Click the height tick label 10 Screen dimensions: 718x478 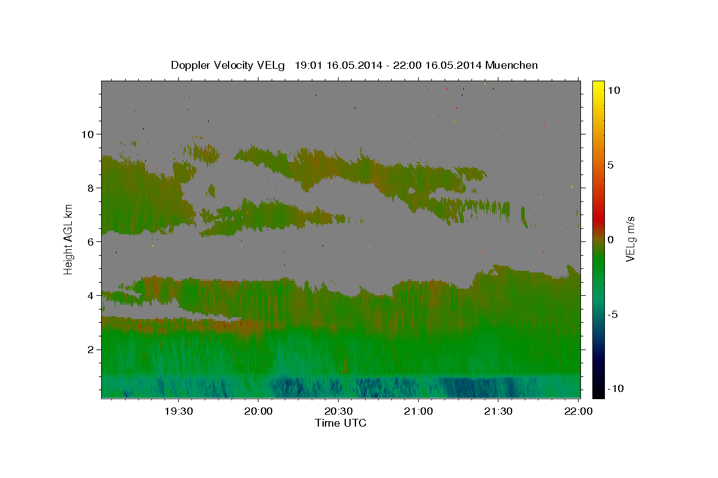pos(88,134)
